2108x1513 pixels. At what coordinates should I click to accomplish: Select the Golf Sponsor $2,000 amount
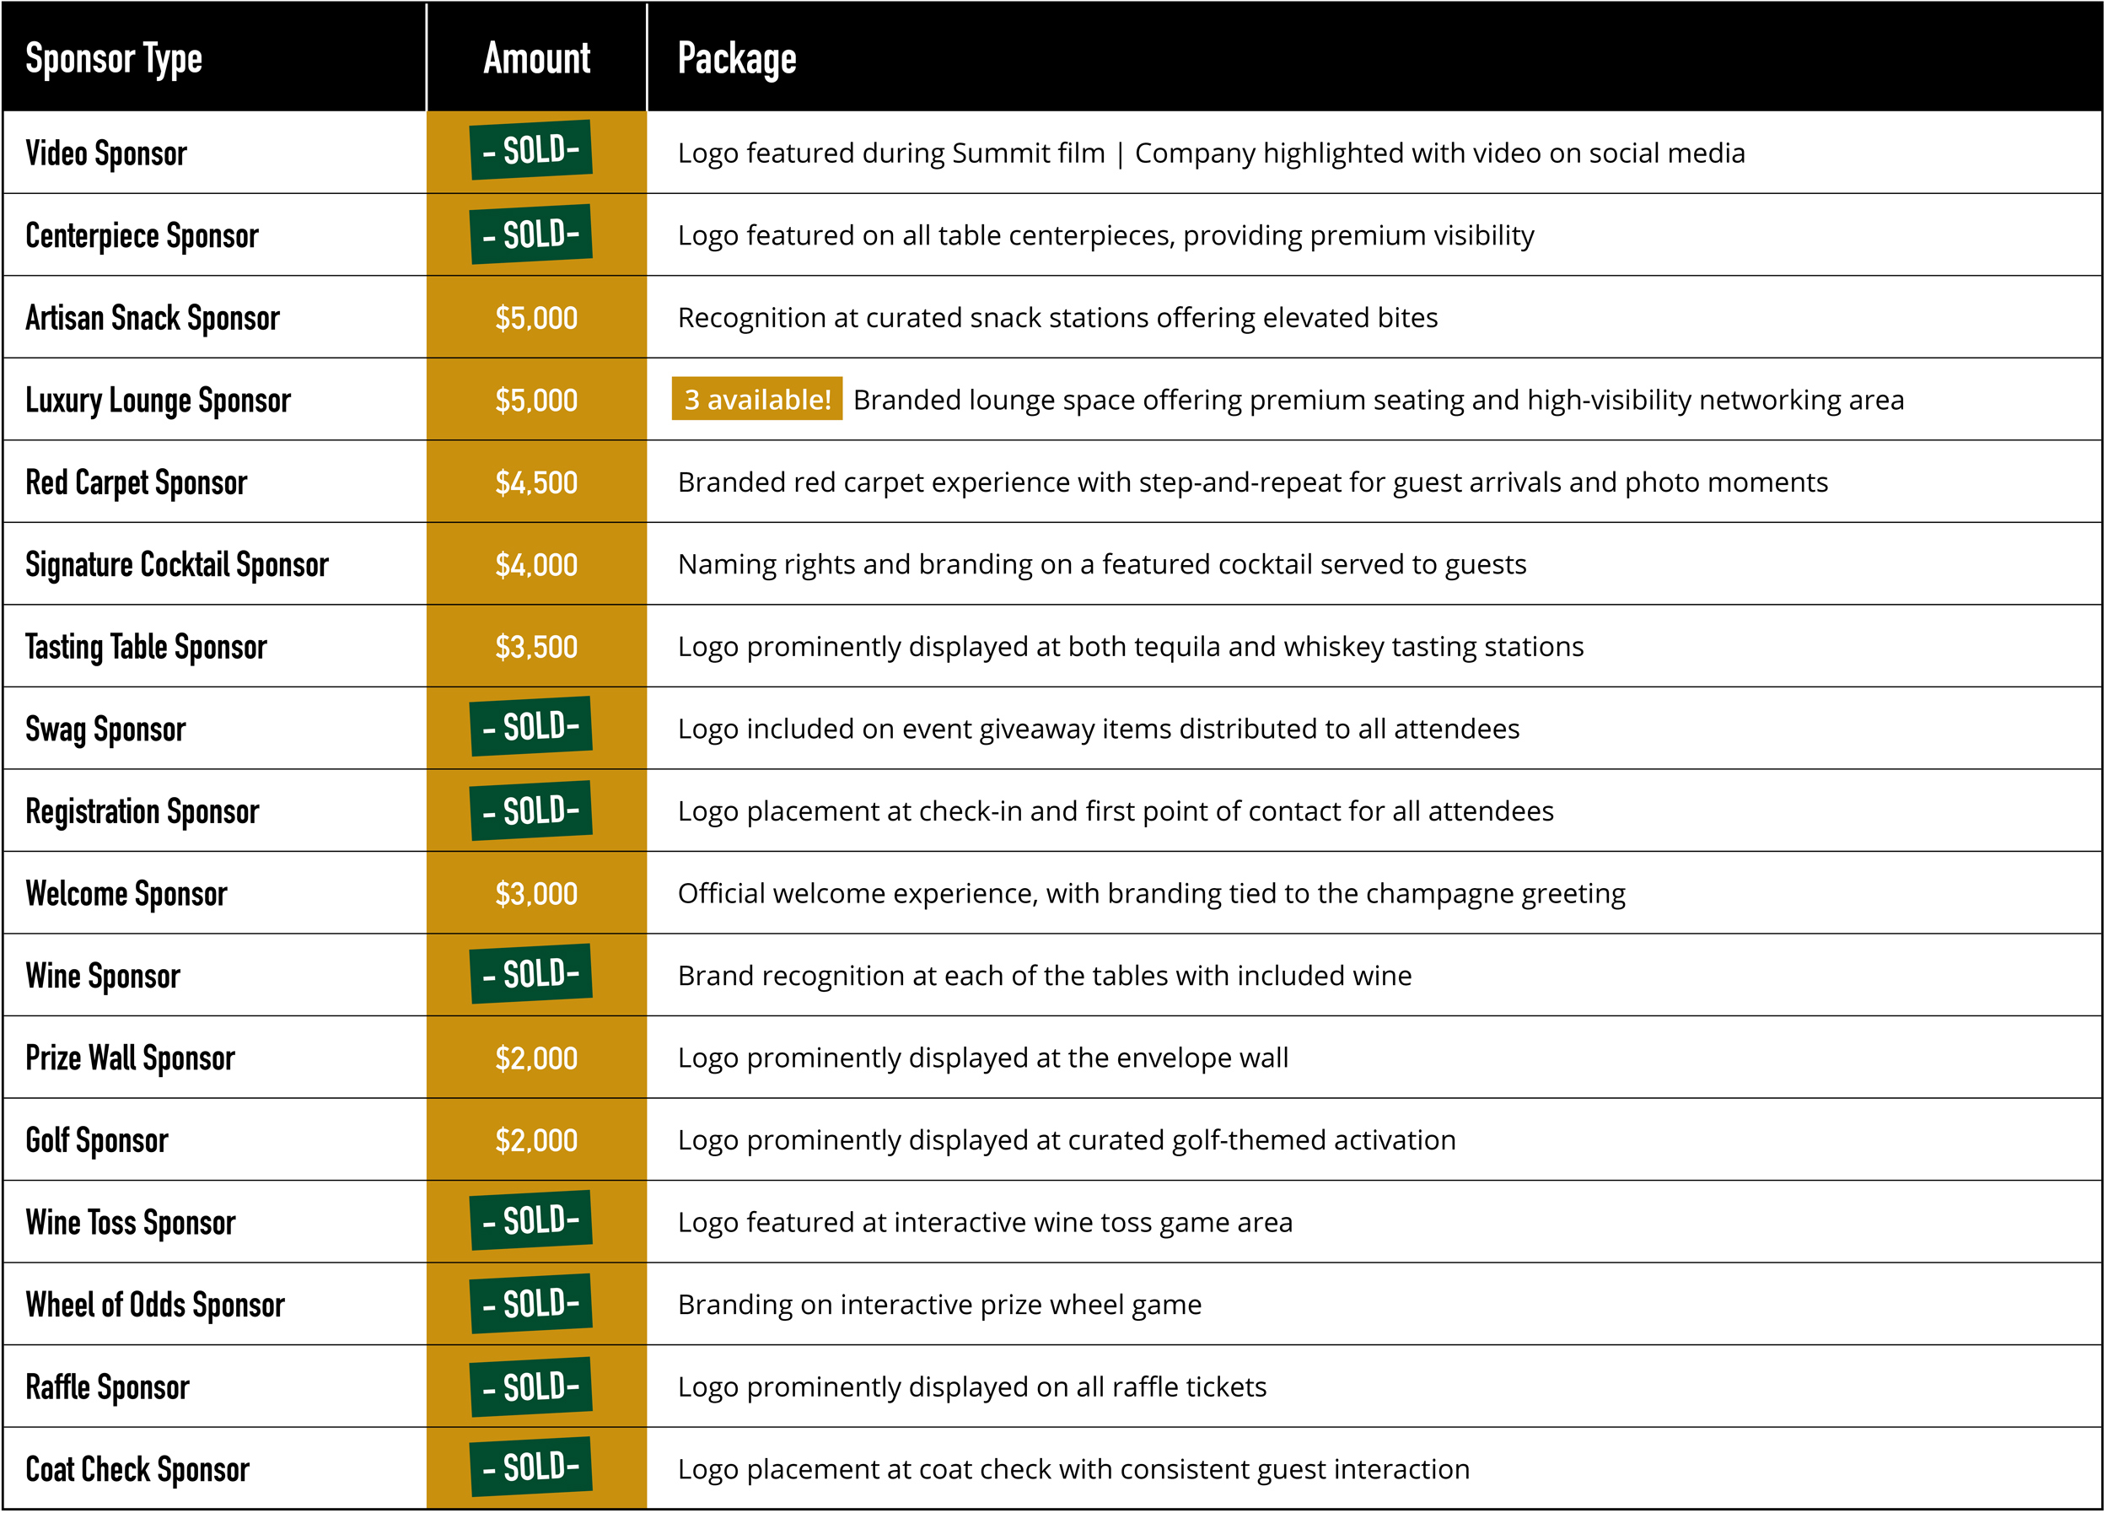point(536,1140)
